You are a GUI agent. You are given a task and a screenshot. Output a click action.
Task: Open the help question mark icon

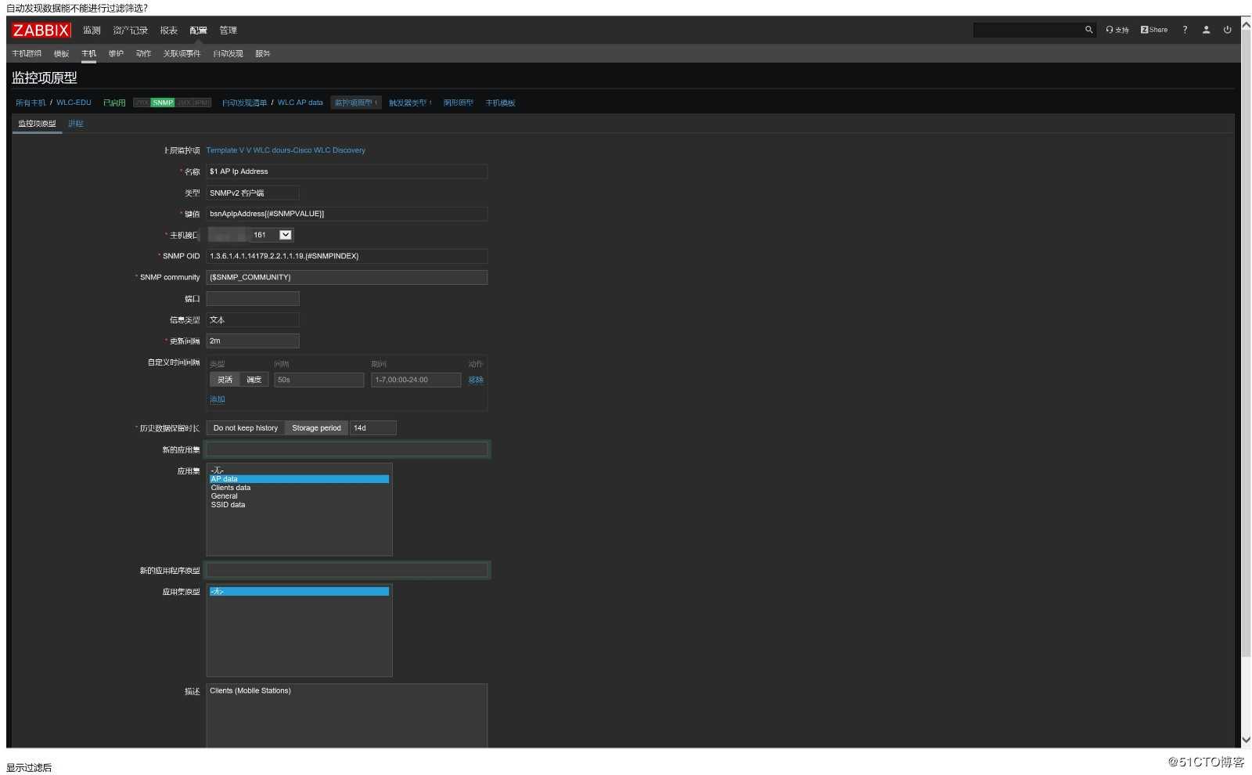tap(1185, 30)
